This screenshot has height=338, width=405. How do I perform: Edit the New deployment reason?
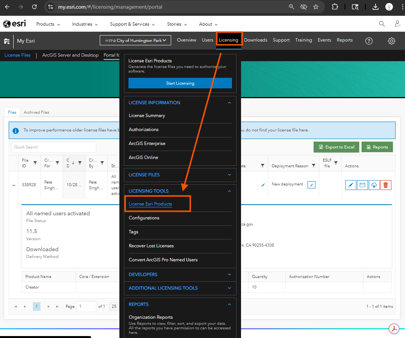click(311, 185)
